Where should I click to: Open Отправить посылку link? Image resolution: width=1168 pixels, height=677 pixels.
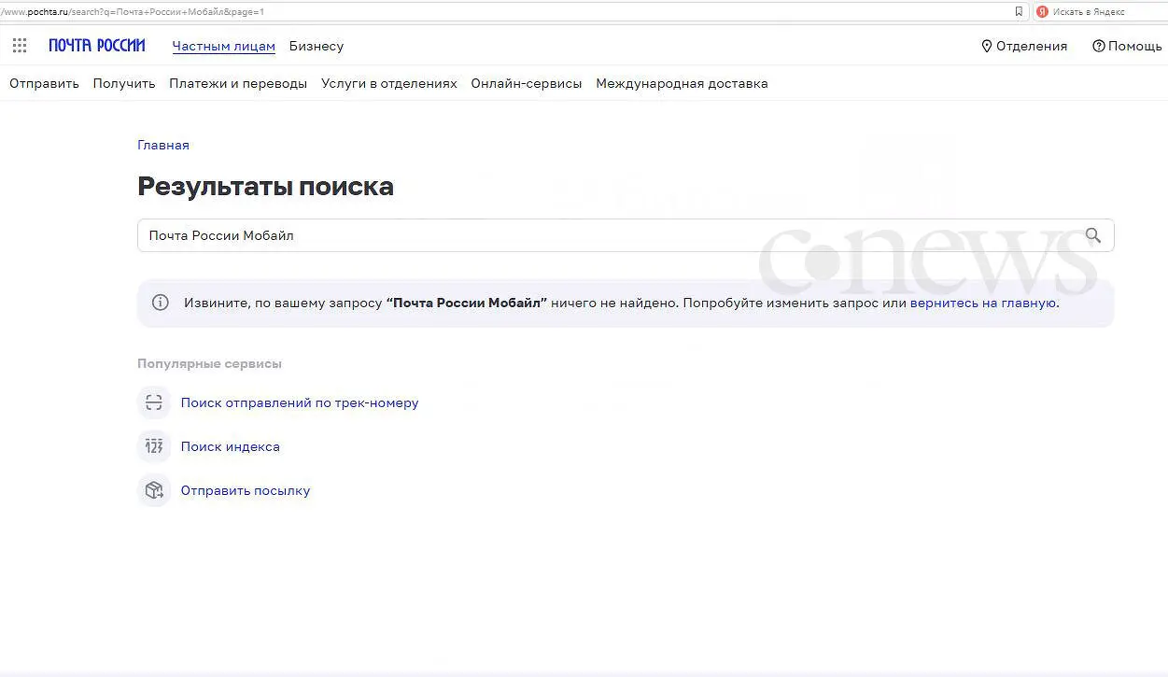(246, 490)
